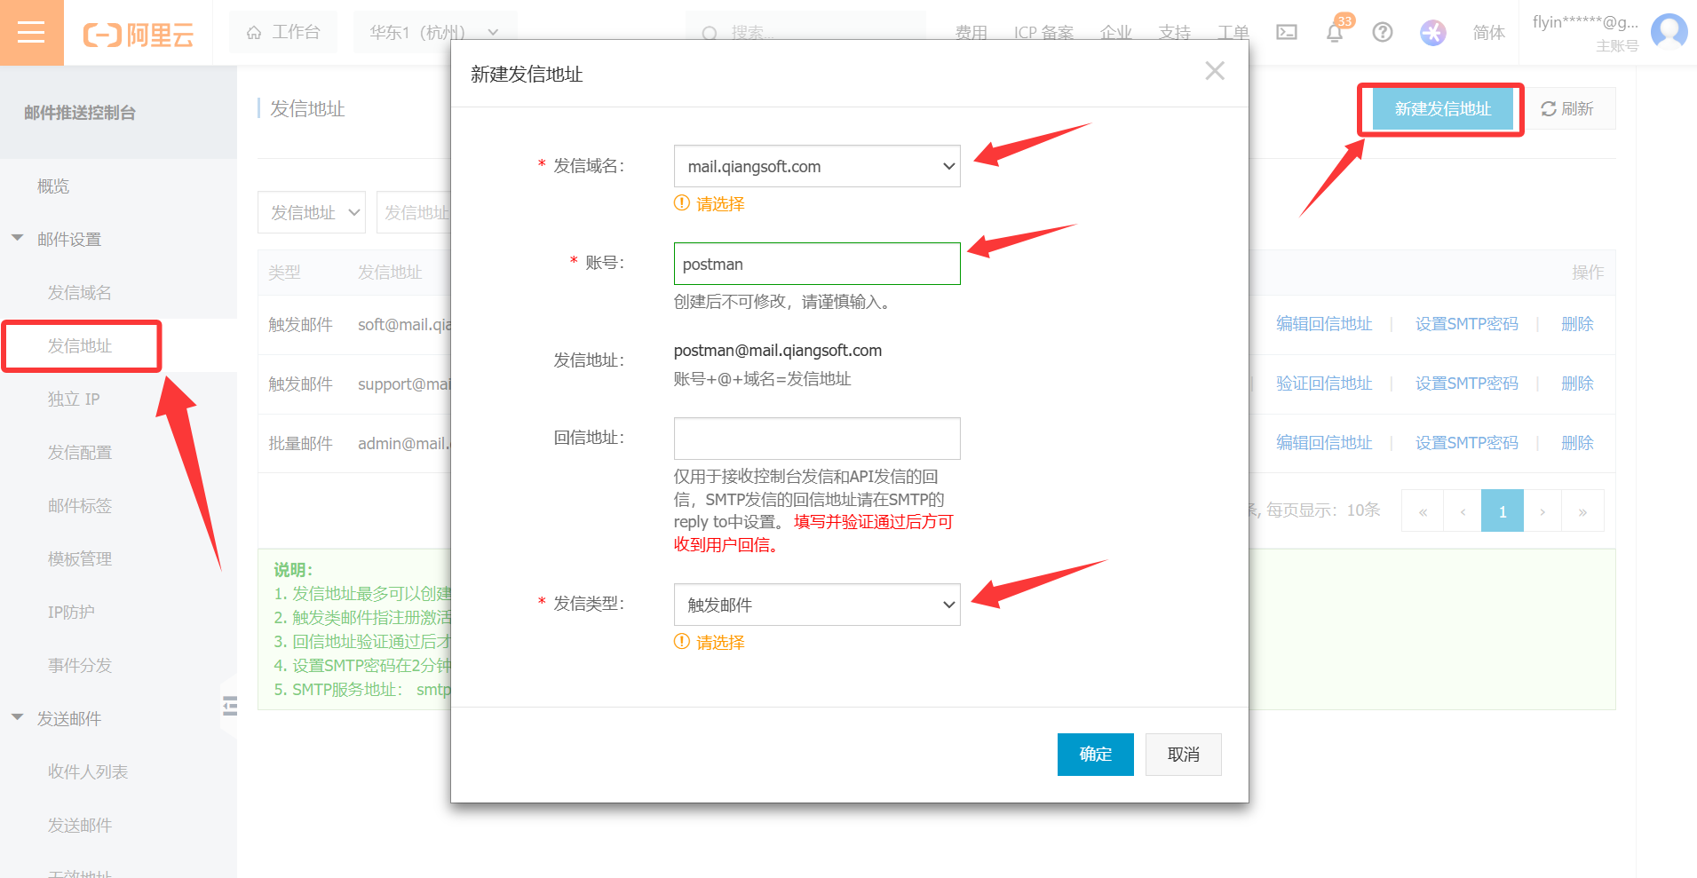Viewport: 1697px width, 878px height.
Task: Click the user avatar icon
Action: pos(1669,32)
